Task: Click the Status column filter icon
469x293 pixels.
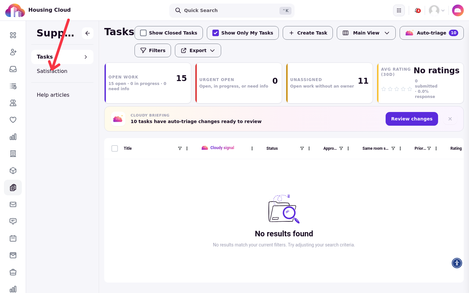Action: [302, 148]
